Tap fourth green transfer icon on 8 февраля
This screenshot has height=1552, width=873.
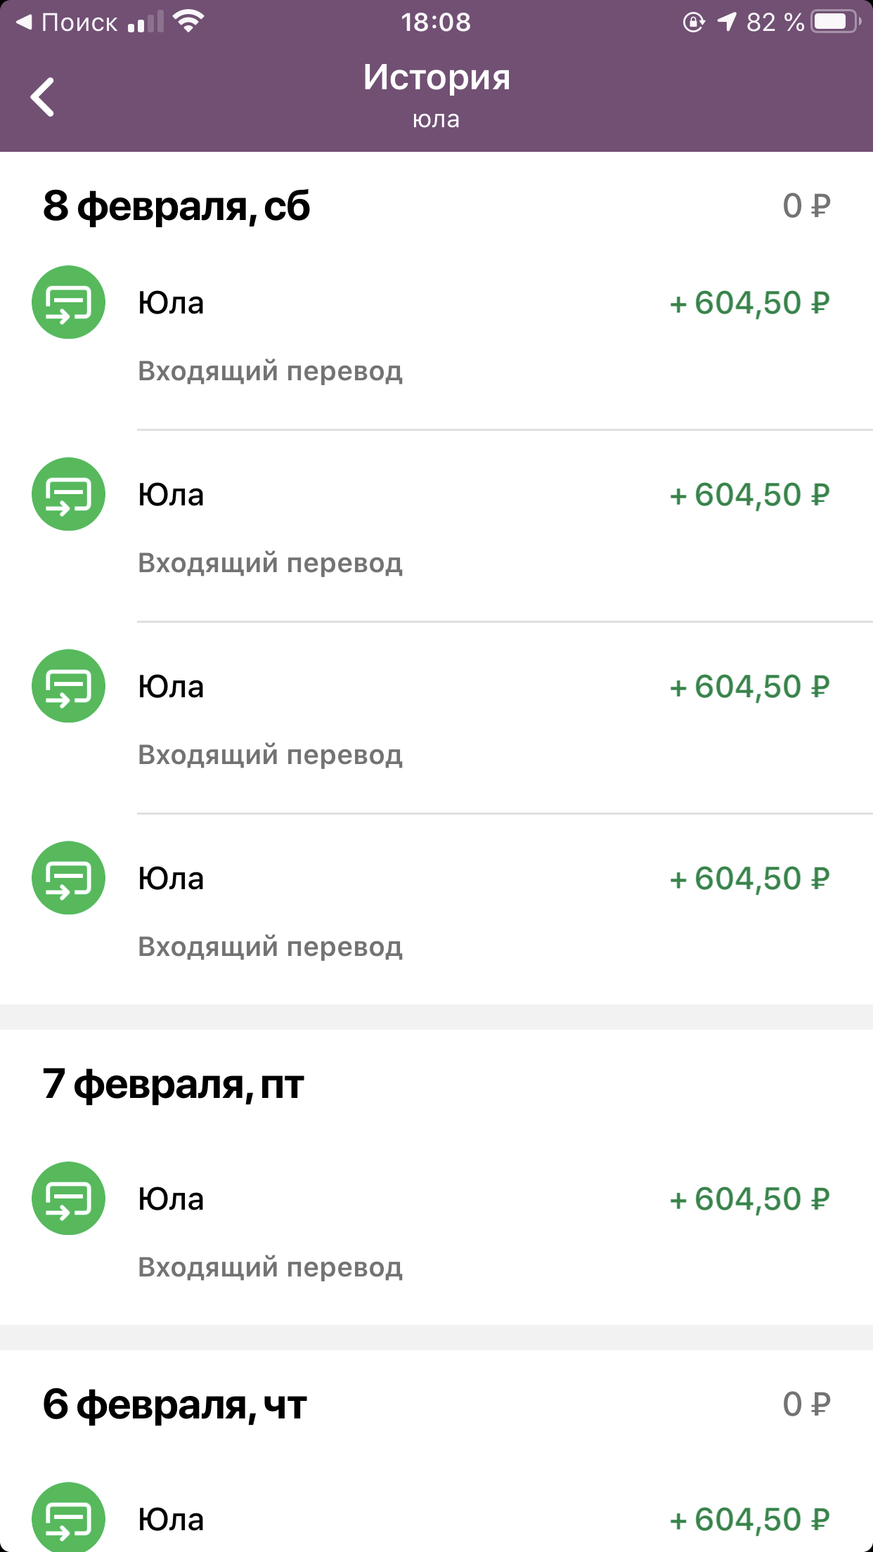(68, 878)
